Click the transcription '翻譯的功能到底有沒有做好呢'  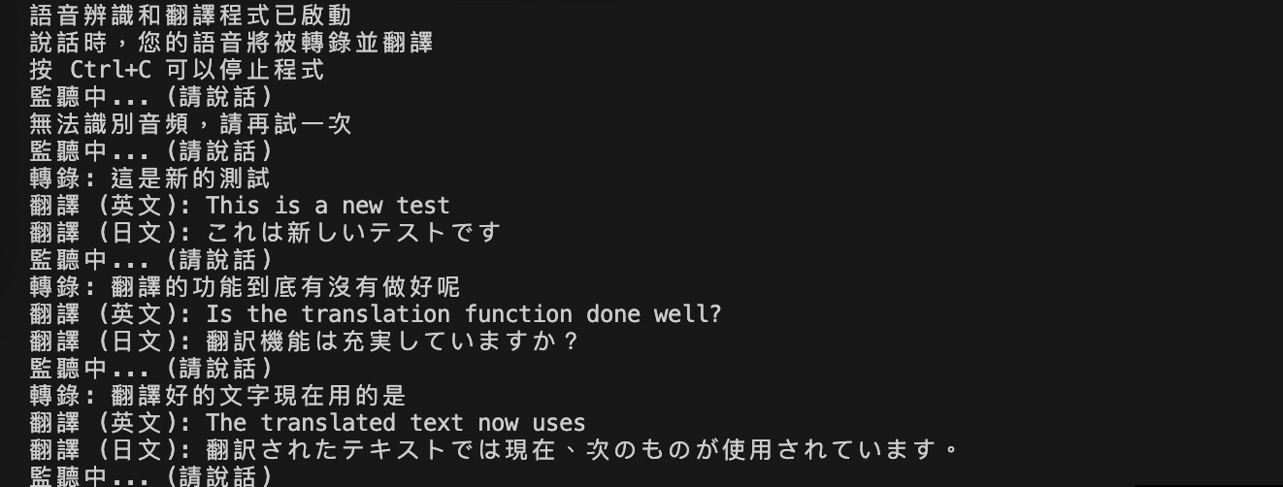[286, 287]
